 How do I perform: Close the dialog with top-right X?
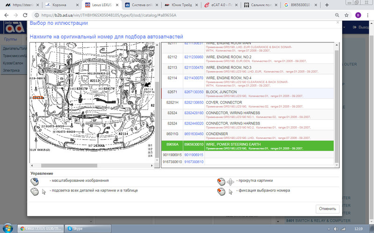coord(338,22)
